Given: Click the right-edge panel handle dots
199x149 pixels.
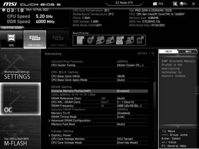Looking at the screenshot, I should tap(197, 90).
